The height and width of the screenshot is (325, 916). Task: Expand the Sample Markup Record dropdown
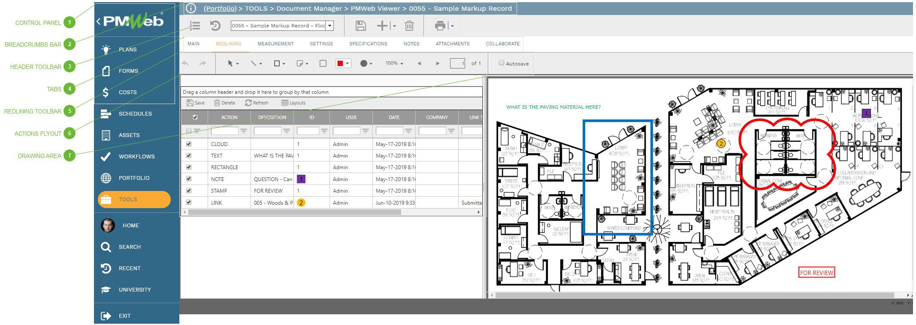tap(330, 26)
